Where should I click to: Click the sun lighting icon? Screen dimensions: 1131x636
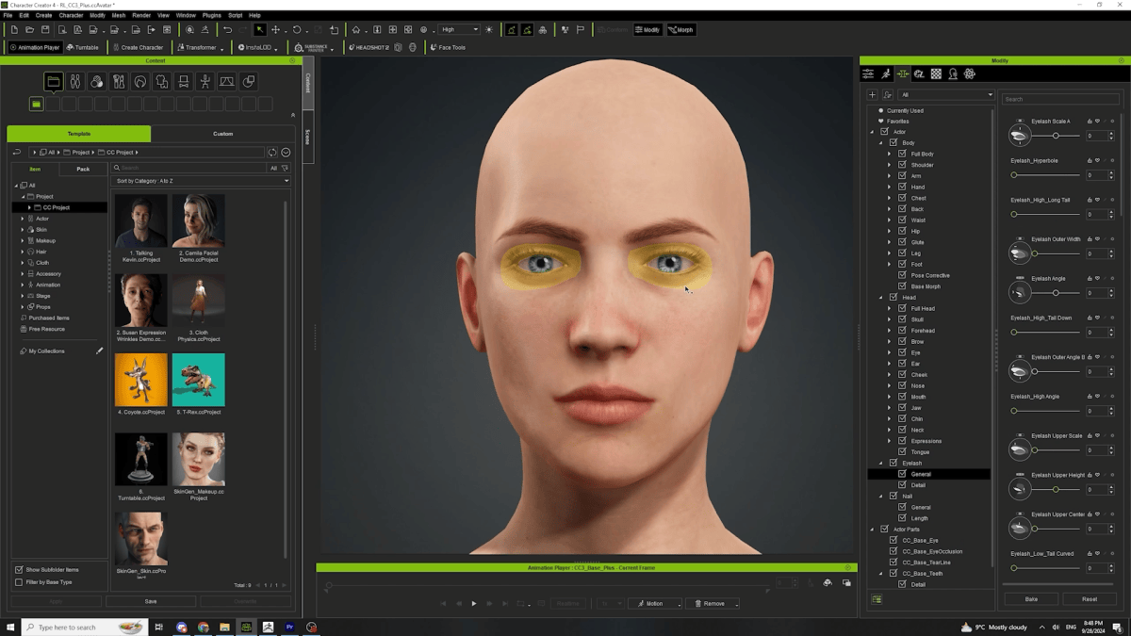point(488,30)
